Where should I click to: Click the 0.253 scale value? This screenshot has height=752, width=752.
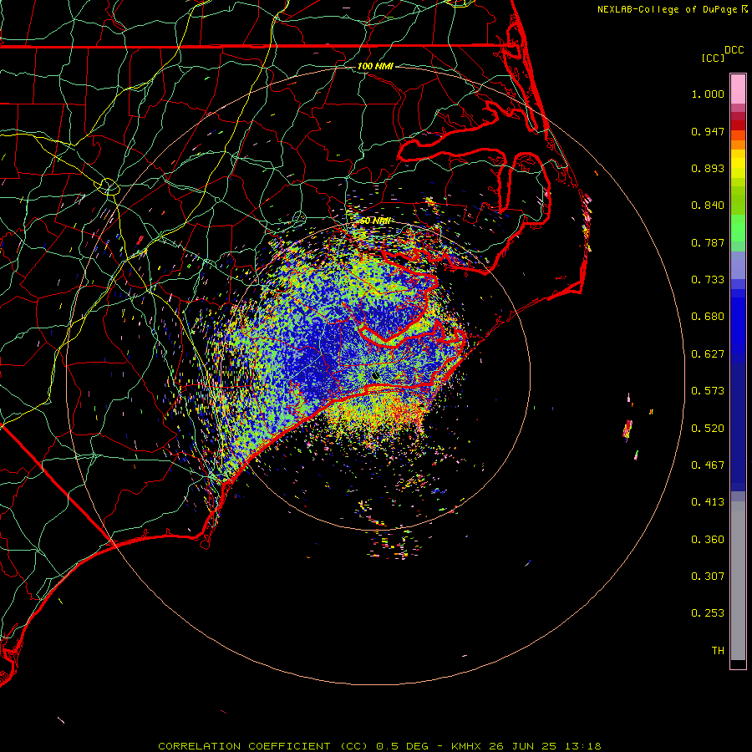[x=708, y=613]
